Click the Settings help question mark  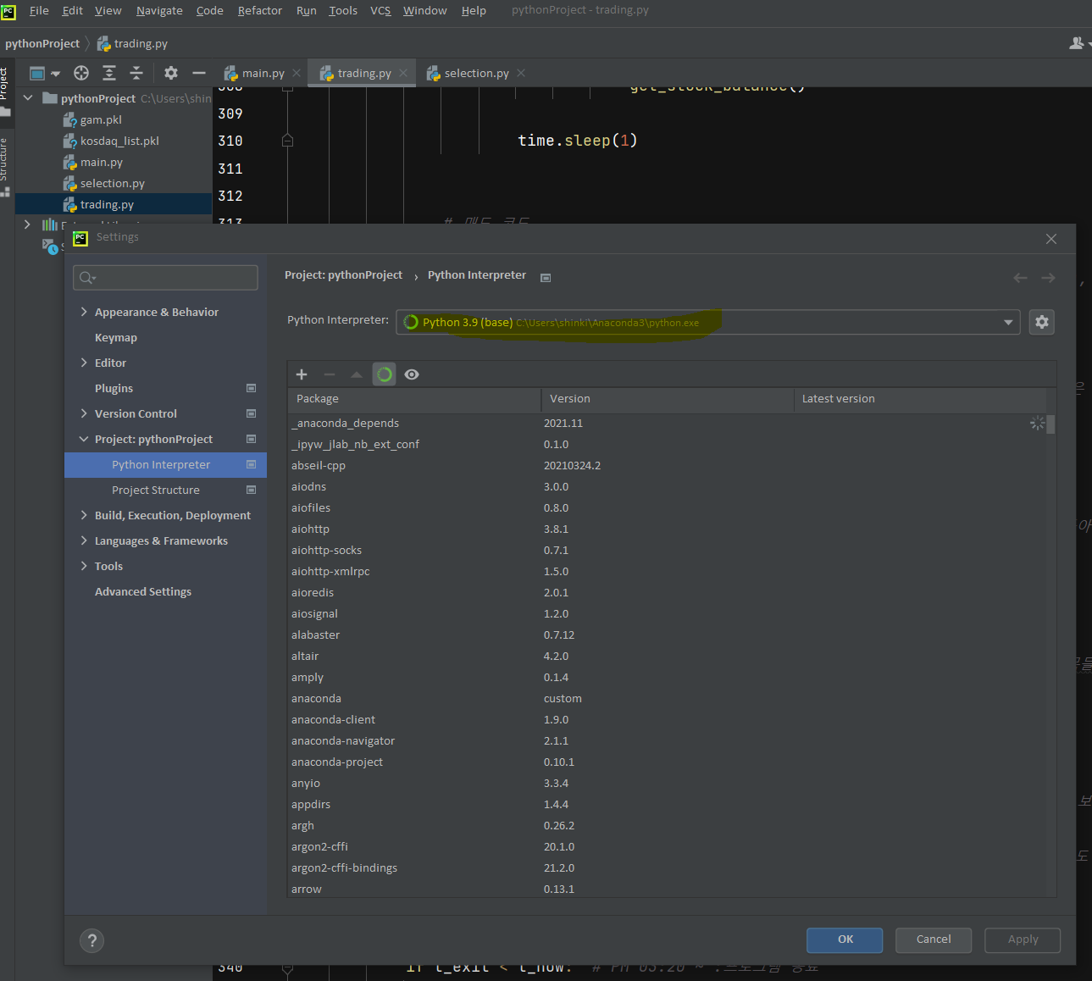[92, 940]
